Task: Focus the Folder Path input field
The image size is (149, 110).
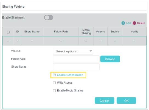Action: tap(76, 59)
